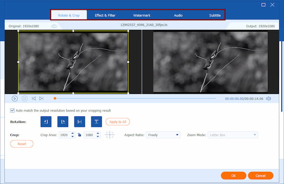
Task: Click the output preview video
Action: click(211, 62)
